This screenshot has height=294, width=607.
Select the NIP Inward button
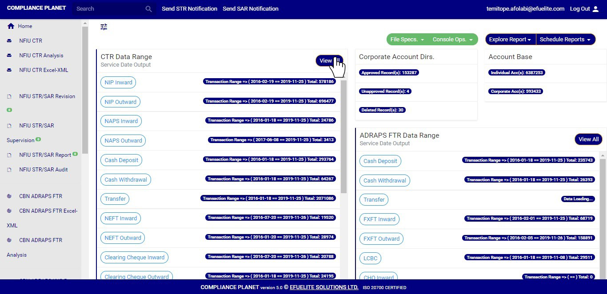pos(118,83)
